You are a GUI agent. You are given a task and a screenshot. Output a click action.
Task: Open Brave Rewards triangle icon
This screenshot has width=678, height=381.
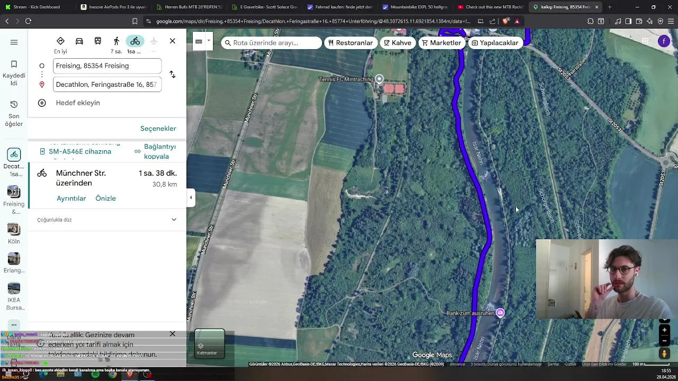517,21
